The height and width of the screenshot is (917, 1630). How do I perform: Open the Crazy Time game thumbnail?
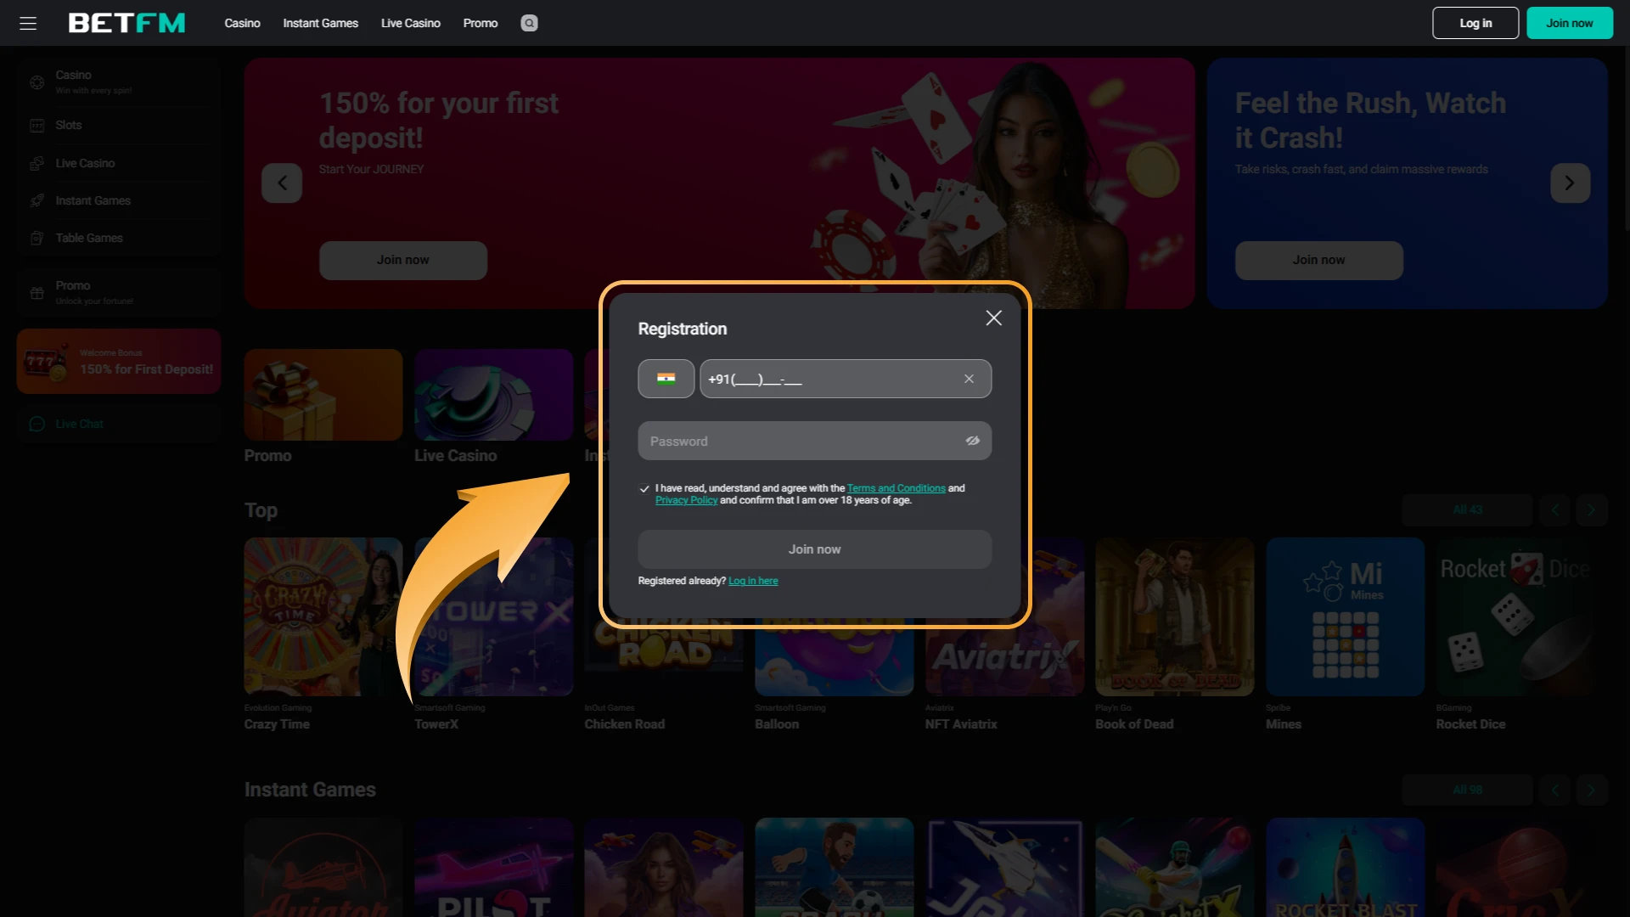(x=323, y=616)
